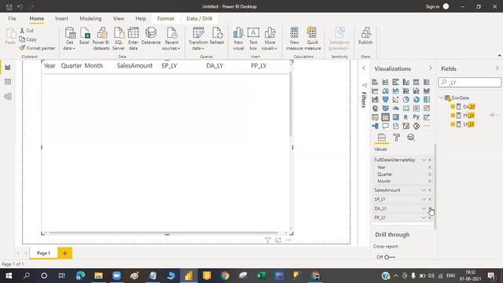Screen dimensions: 503x283
Task: Create a New measure
Action: 294,39
